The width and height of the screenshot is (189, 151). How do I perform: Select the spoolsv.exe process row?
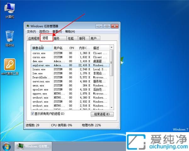pyautogui.click(x=70, y=89)
